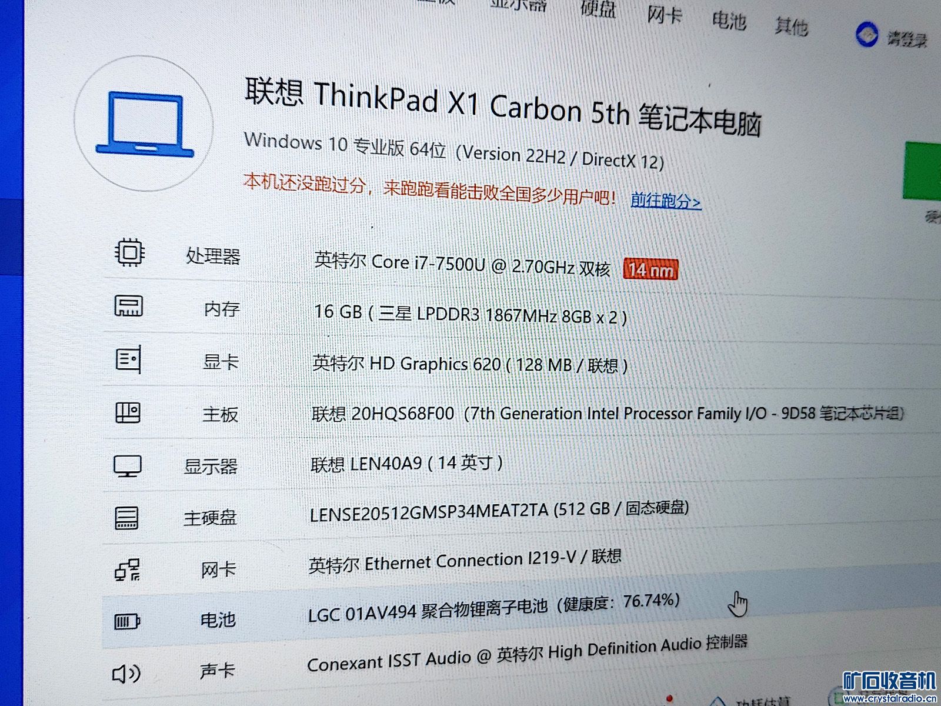Image resolution: width=941 pixels, height=706 pixels.
Task: Select the 电池 row label
Action: (x=218, y=620)
